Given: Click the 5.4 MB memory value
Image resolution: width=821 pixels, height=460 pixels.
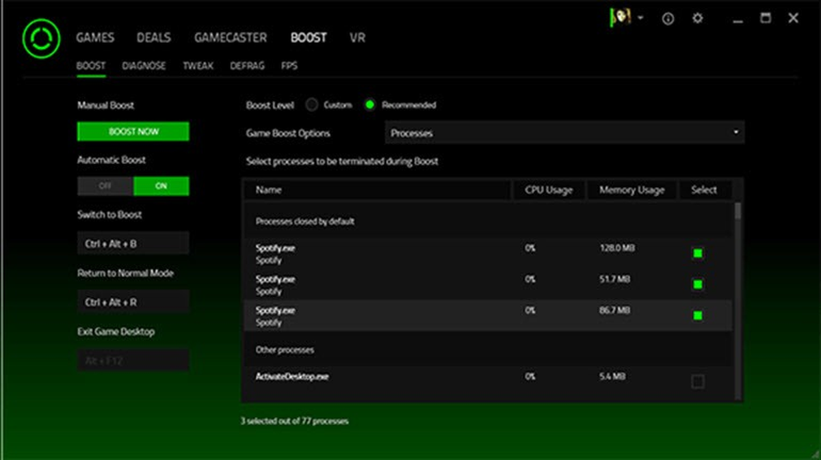Looking at the screenshot, I should coord(612,377).
